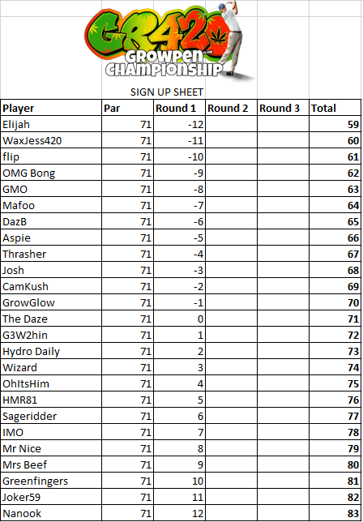Click the empty Round 2 cell for flip
This screenshot has height=522, width=363.
(231, 156)
